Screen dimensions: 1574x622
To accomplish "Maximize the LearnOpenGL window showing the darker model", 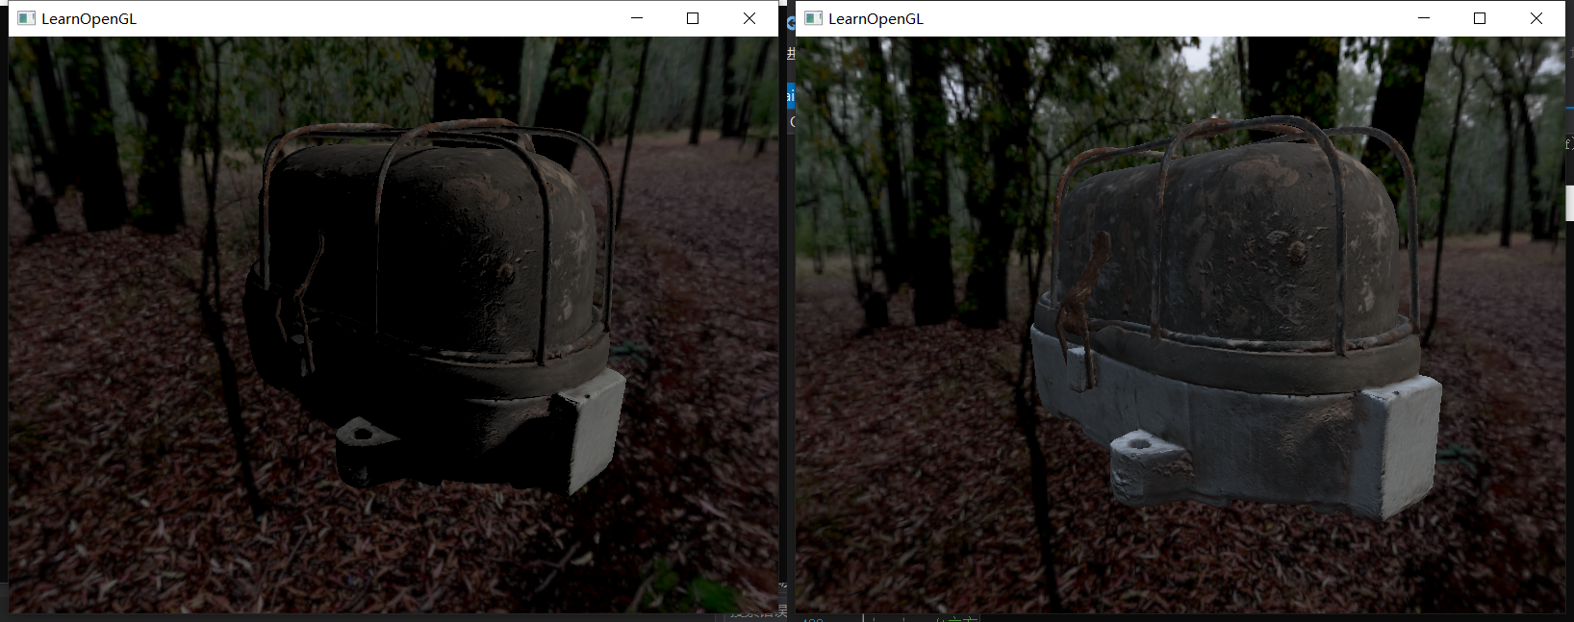I will pyautogui.click(x=693, y=18).
